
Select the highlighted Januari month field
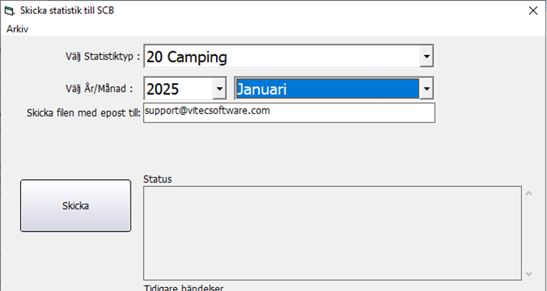click(x=327, y=88)
